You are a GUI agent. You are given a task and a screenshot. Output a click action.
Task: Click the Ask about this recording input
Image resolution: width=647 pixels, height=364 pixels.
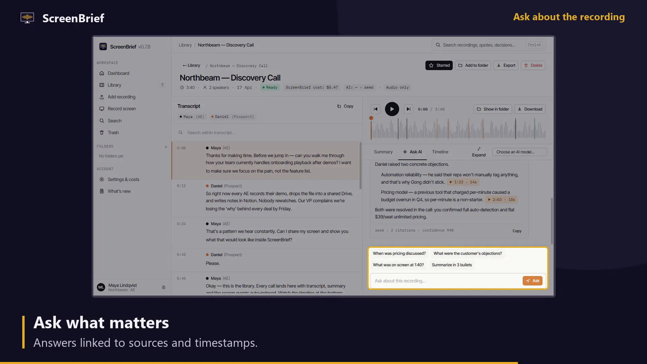click(446, 281)
